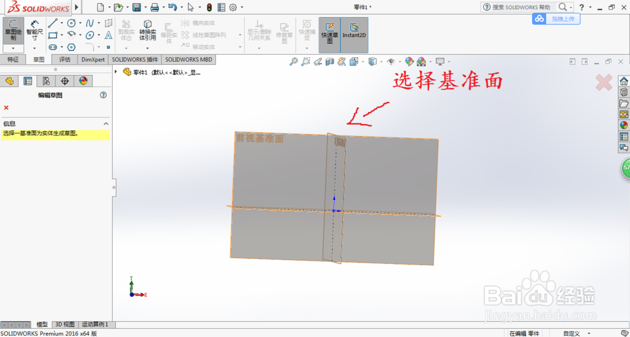Switch to the 草图 tab
The height and width of the screenshot is (337, 630).
[38, 59]
